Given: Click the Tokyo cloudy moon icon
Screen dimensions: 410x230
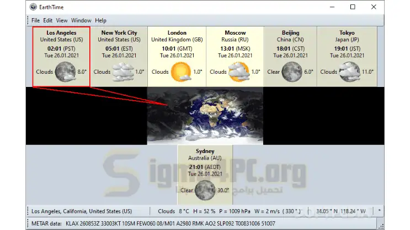Looking at the screenshot, I should (x=350, y=72).
